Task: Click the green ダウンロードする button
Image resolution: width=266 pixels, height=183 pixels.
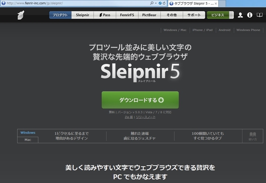Action: click(140, 100)
